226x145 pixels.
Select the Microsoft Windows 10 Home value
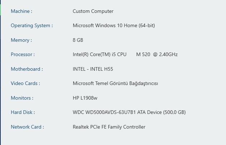click(114, 26)
